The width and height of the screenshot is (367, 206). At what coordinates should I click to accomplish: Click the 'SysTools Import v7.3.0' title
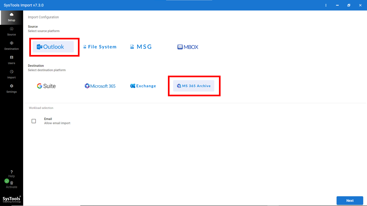click(x=24, y=5)
